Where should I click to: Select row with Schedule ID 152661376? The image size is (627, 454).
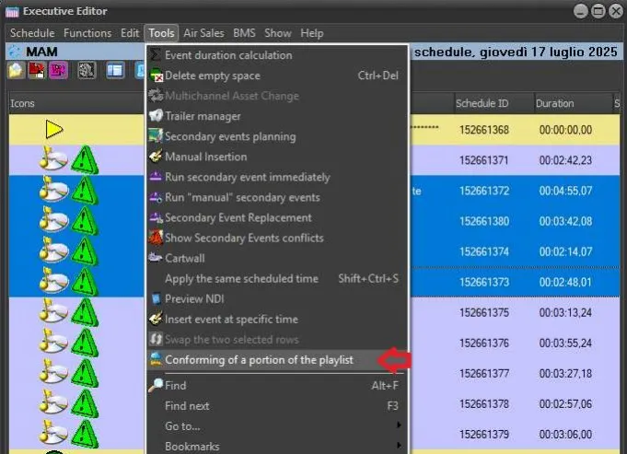click(484, 343)
